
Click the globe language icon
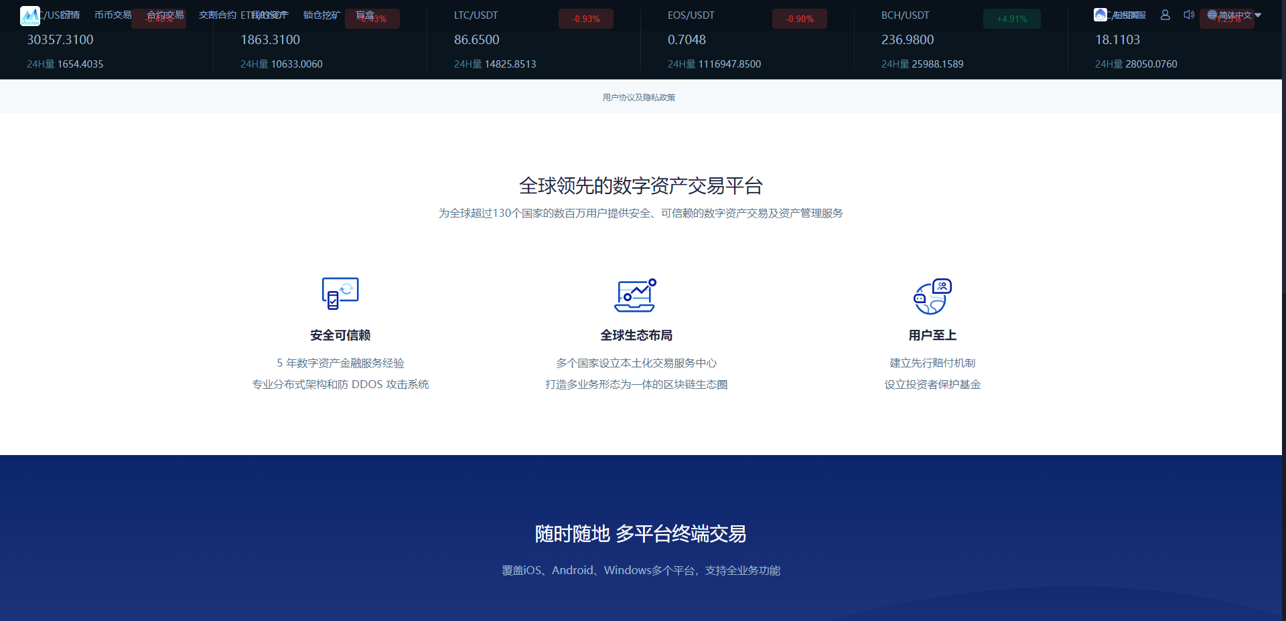(x=1212, y=15)
